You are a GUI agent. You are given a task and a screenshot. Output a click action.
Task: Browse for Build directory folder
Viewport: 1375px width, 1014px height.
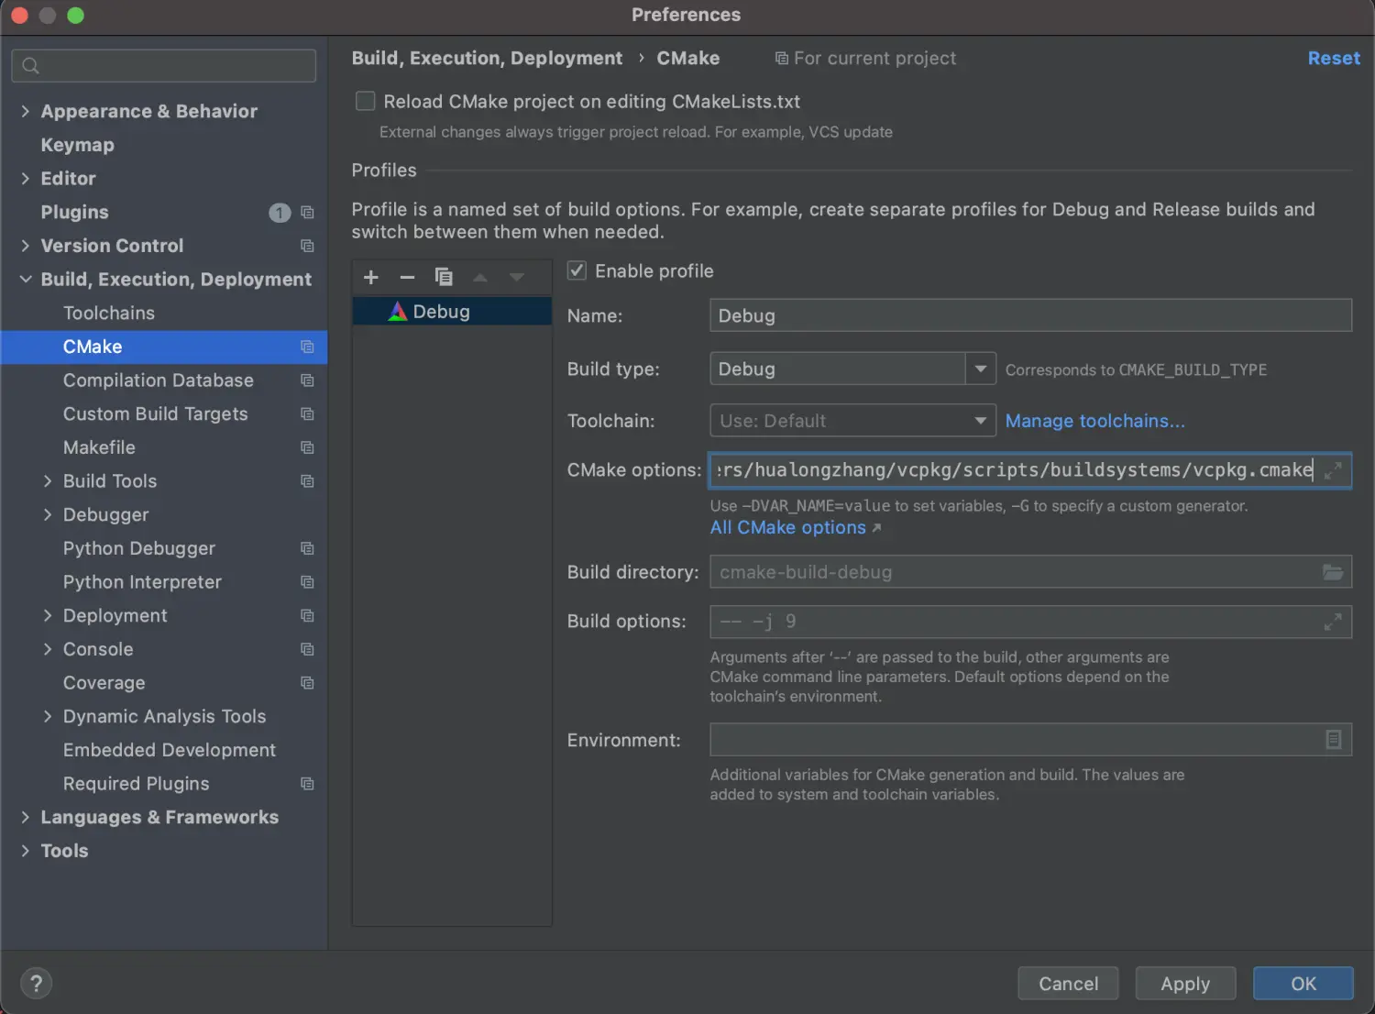click(x=1333, y=572)
